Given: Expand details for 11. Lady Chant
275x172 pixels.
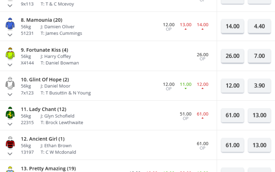Looking at the screenshot, I should point(10,124).
